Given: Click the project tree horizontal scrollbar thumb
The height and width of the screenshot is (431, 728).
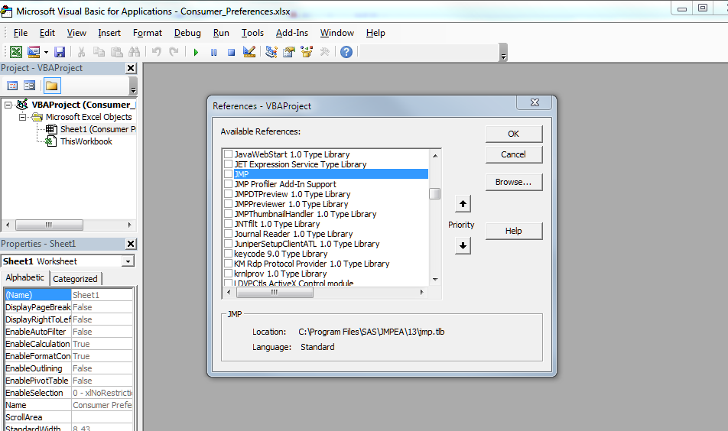Looking at the screenshot, I should [x=49, y=225].
